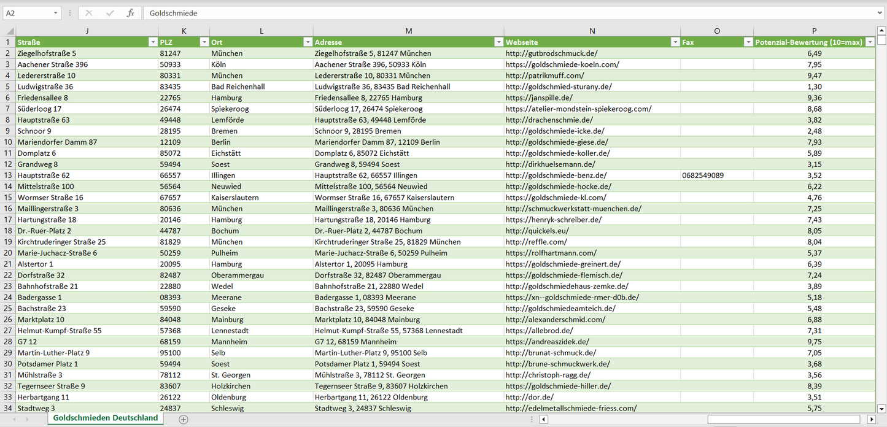The image size is (887, 427).
Task: Select column M header
Action: [x=408, y=31]
